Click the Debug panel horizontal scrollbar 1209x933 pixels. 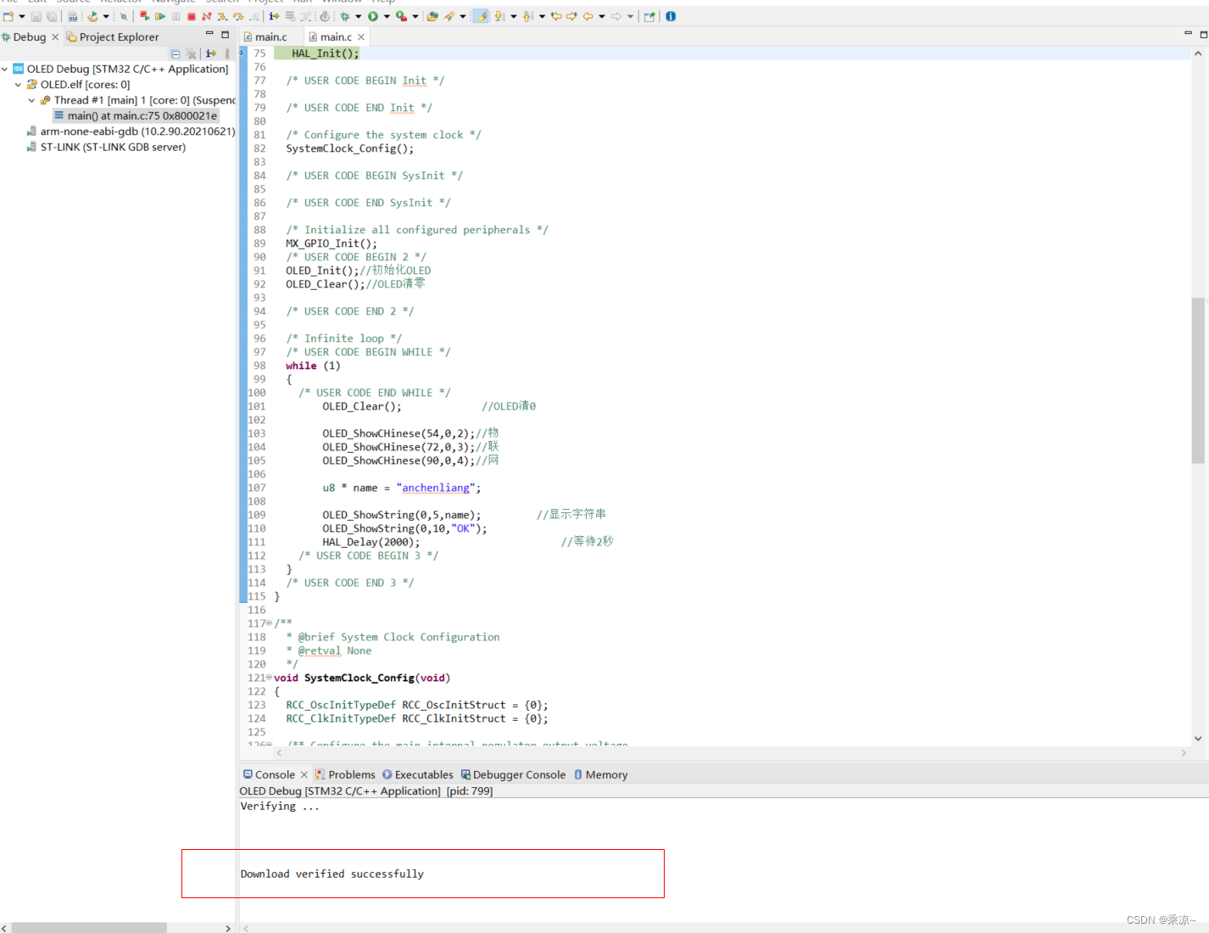tap(89, 928)
